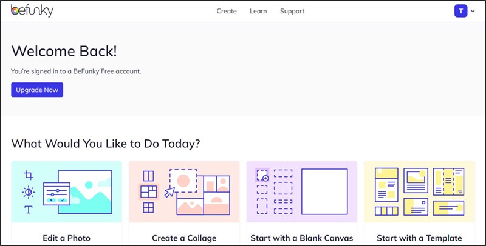Open Start with a Template
Image resolution: width=486 pixels, height=246 pixels.
pyautogui.click(x=419, y=238)
